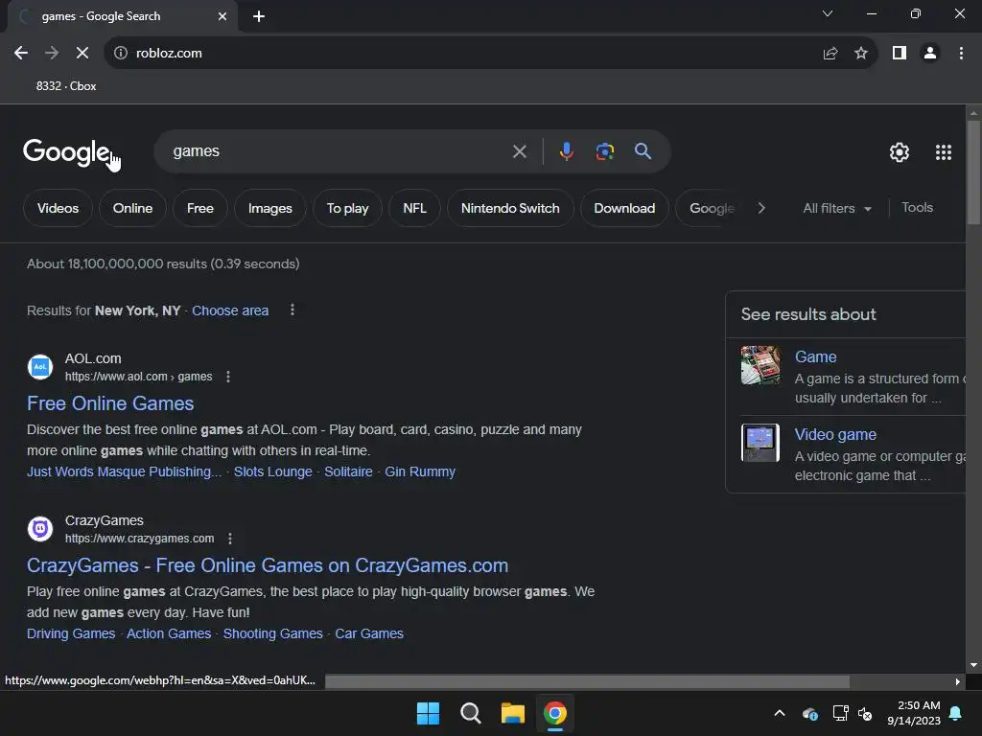982x736 pixels.
Task: Click in the games search input field
Action: click(339, 151)
